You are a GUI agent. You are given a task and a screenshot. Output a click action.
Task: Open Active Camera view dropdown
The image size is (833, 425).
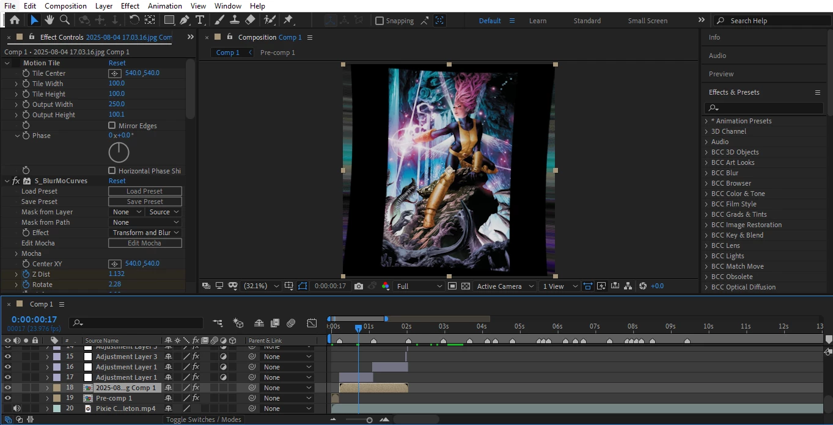(x=504, y=286)
